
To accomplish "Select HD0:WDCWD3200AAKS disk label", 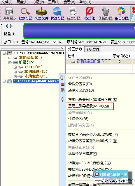I will 39,53.
